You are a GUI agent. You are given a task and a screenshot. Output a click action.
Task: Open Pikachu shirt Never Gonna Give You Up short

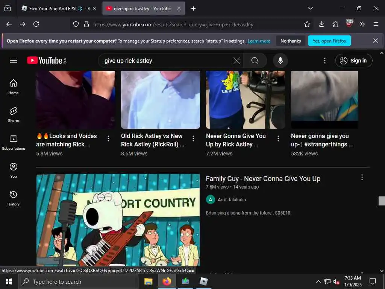246,99
